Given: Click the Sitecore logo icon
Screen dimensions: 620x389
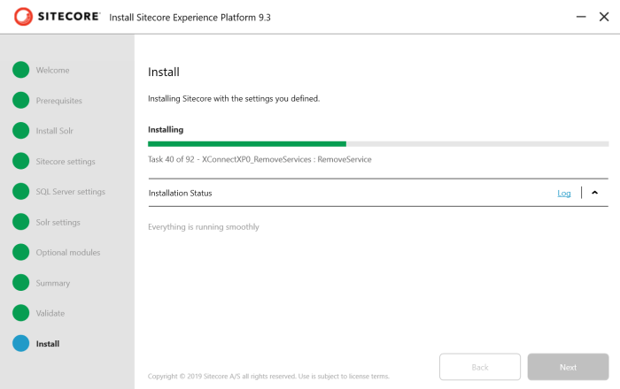Looking at the screenshot, I should 23,17.
